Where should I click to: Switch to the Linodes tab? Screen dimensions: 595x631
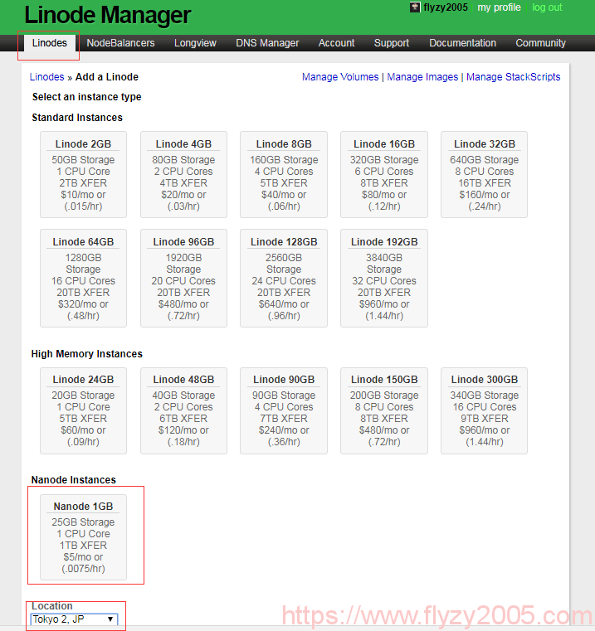click(50, 43)
